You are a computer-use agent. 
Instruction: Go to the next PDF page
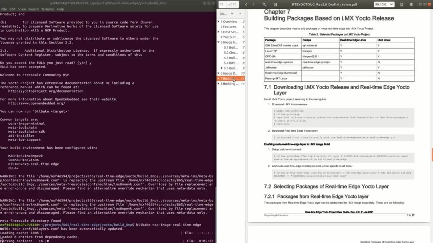tap(254, 4)
